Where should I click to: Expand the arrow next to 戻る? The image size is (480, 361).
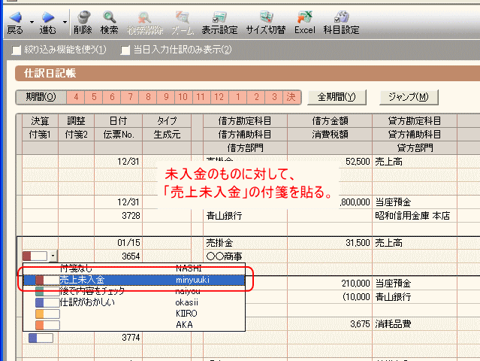pos(32,21)
